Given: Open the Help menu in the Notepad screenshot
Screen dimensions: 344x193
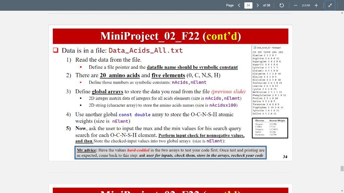Looking at the screenshot, I should click(281, 53).
